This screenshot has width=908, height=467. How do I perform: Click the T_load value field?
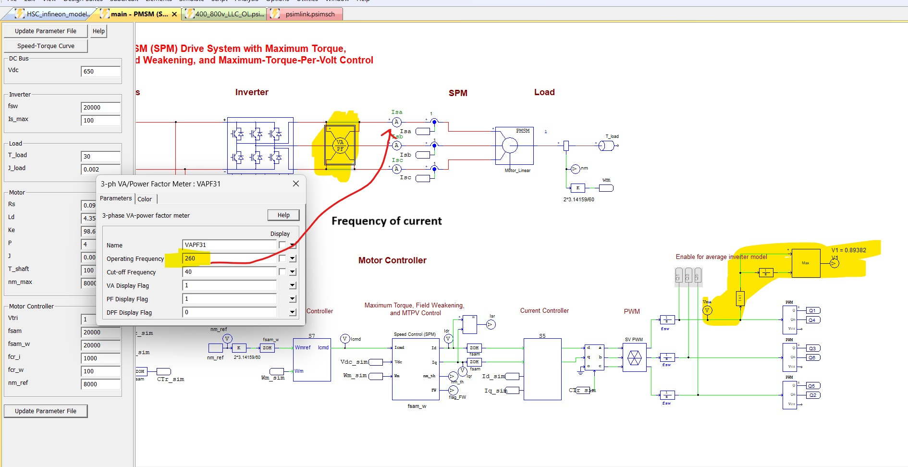pos(100,157)
